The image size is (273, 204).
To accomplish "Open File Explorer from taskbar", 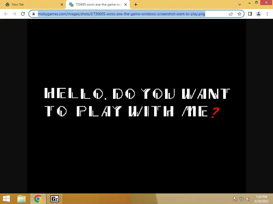I will pyautogui.click(x=22, y=199).
